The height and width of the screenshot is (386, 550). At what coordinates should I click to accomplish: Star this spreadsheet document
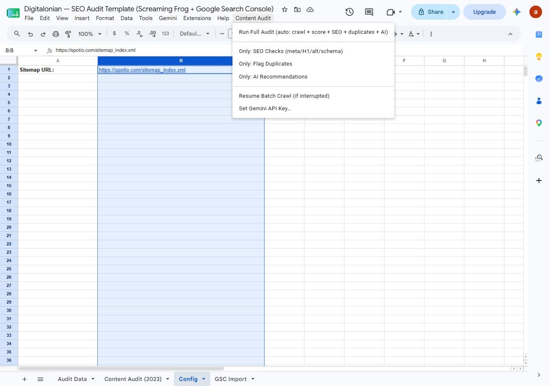click(x=285, y=9)
